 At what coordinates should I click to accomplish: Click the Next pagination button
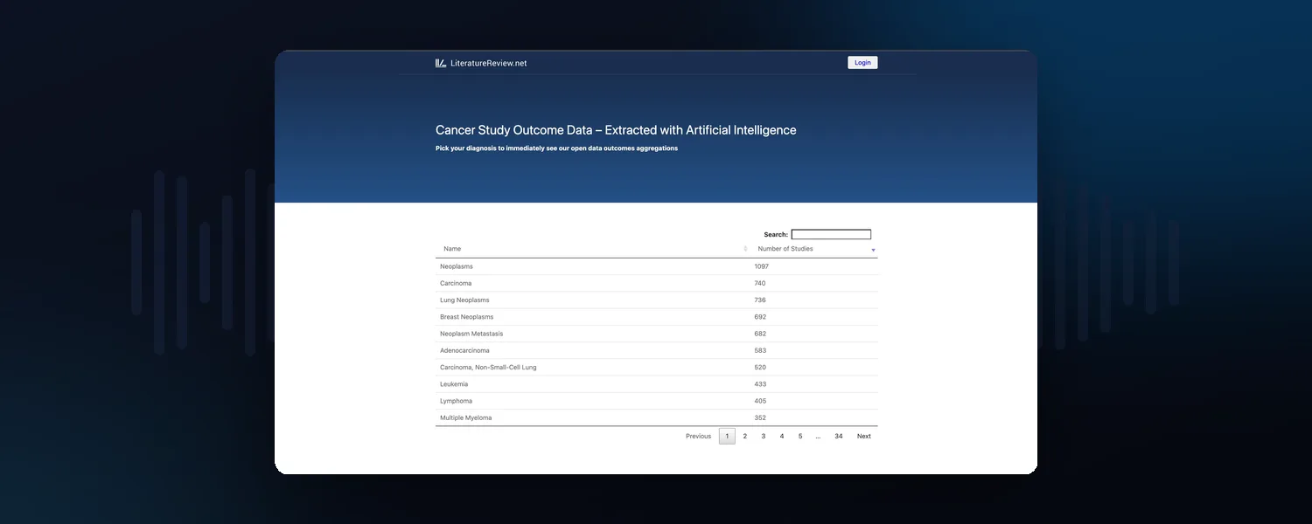[864, 436]
